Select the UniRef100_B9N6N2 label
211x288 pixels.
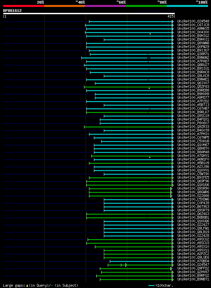pos(193,58)
